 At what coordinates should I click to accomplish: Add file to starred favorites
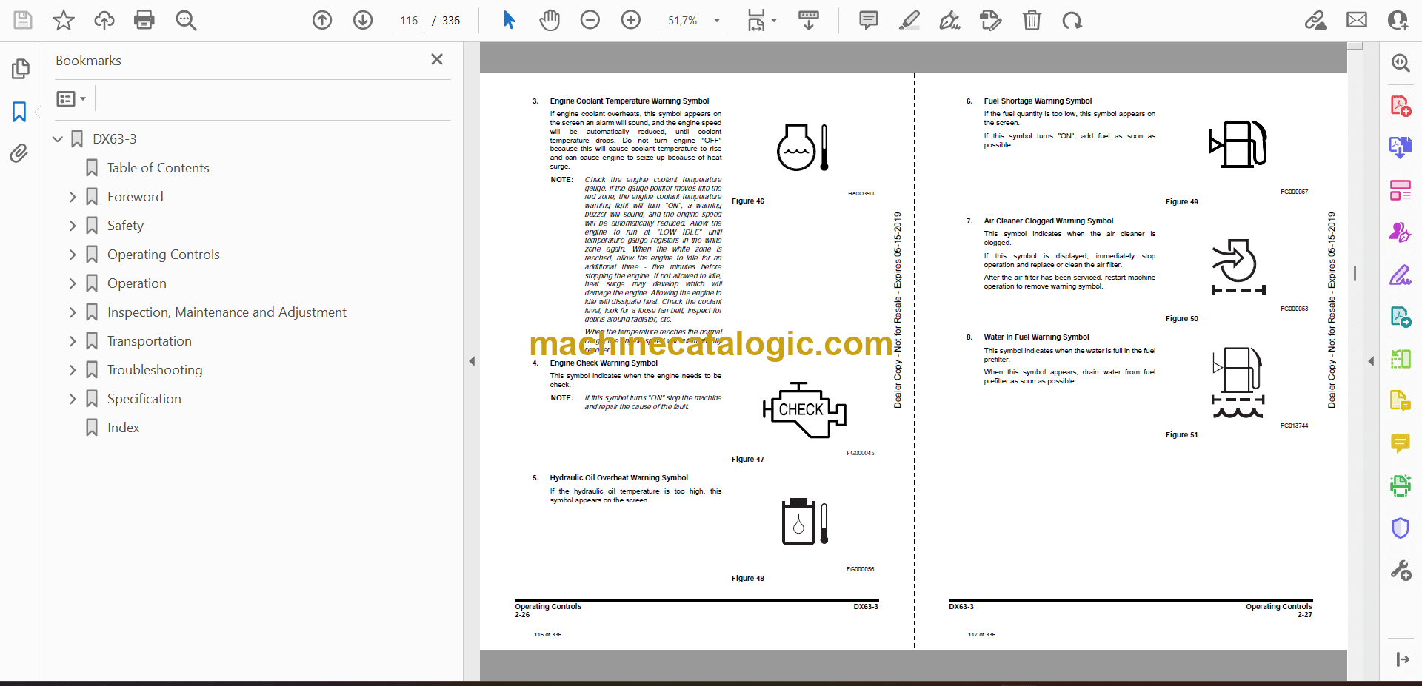click(64, 20)
